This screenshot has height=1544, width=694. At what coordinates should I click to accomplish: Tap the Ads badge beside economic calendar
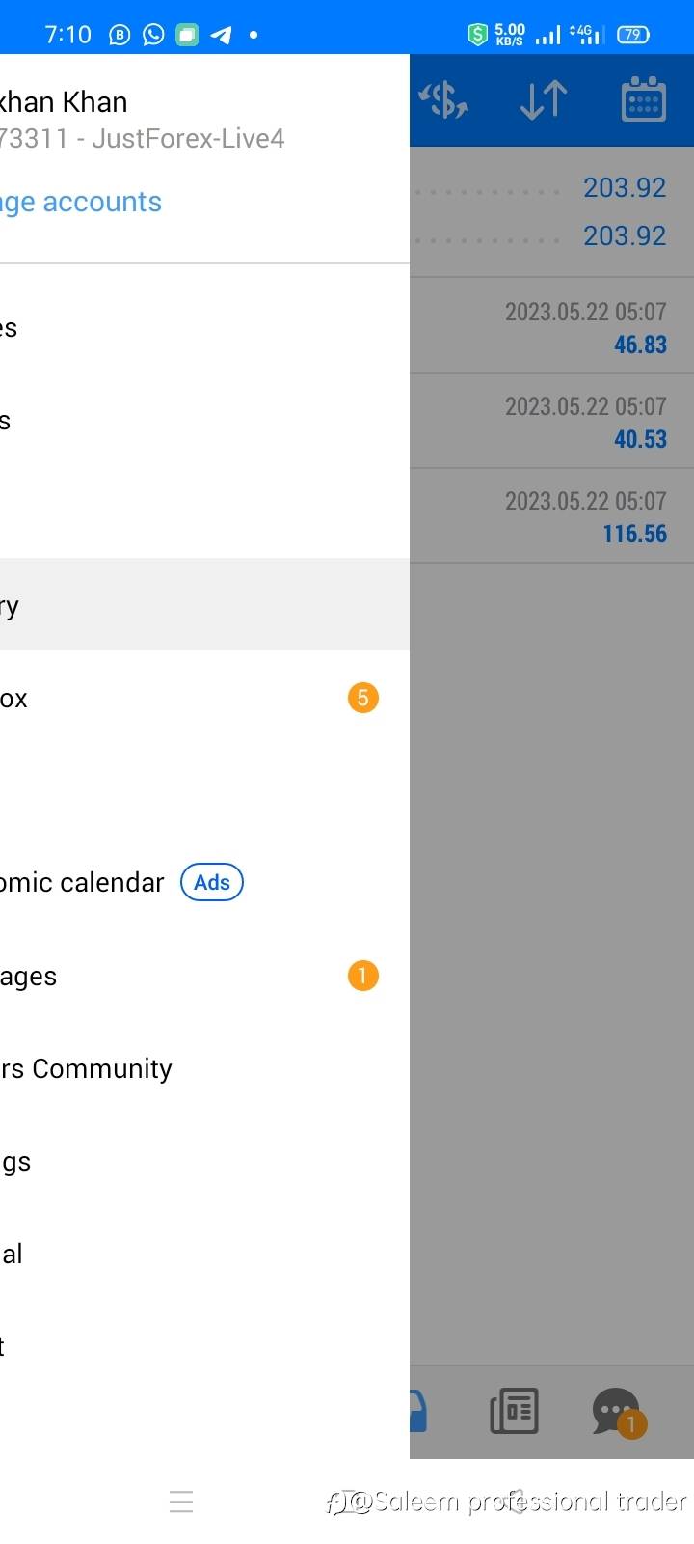point(212,882)
